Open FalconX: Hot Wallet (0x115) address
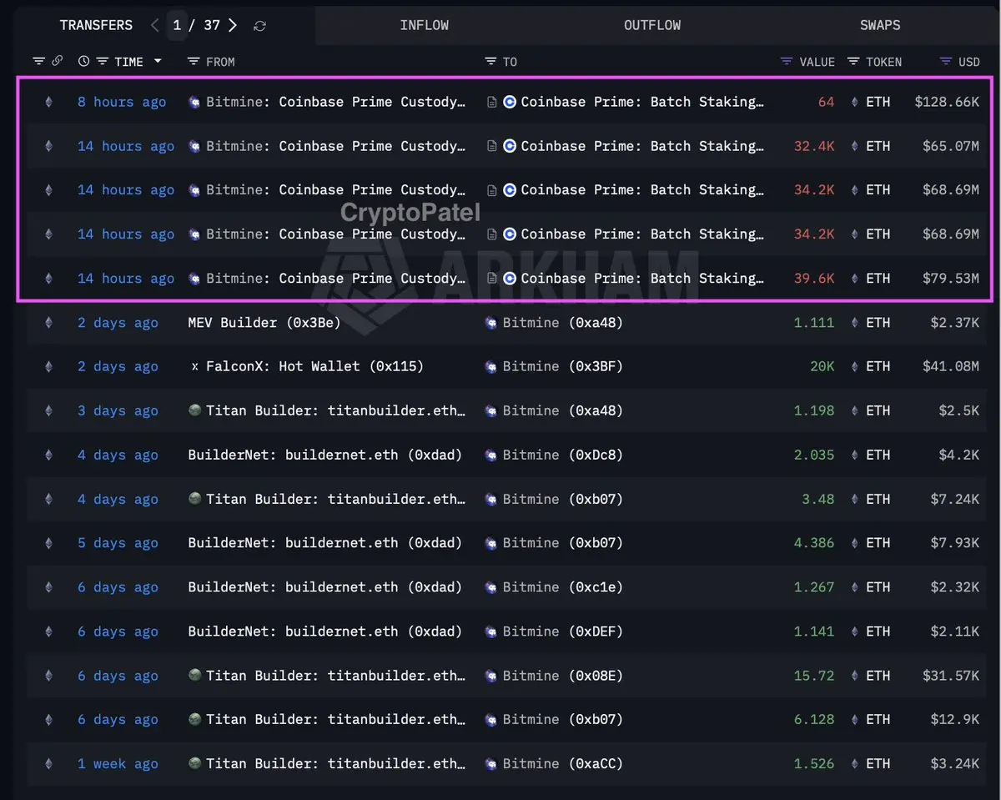This screenshot has width=1001, height=800. coord(314,366)
